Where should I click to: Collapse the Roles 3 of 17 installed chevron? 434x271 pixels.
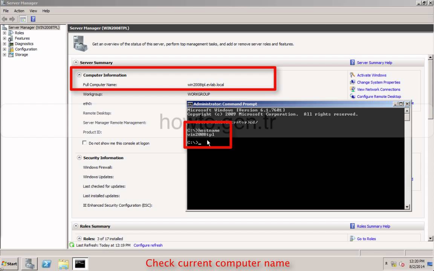point(79,238)
